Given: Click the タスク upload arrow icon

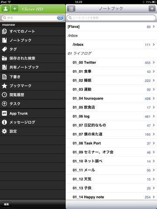Looking at the screenshot, I should 4,104.
